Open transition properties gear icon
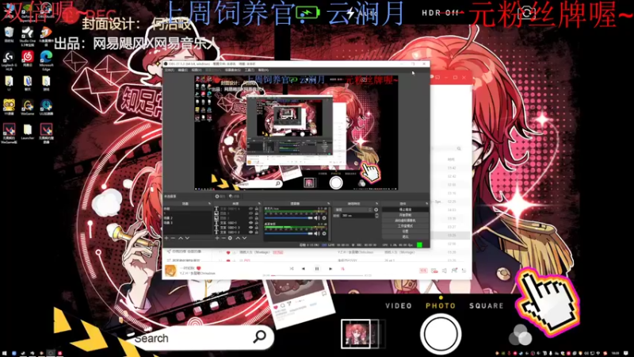634x357 pixels. (376, 209)
